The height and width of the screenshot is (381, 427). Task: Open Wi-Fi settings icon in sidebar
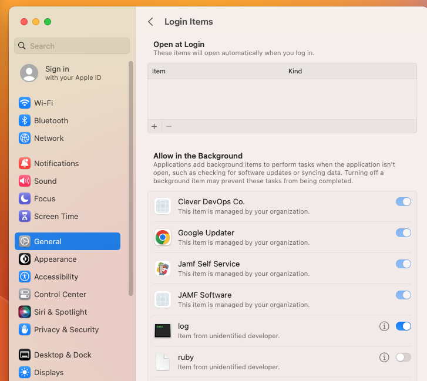tap(25, 103)
